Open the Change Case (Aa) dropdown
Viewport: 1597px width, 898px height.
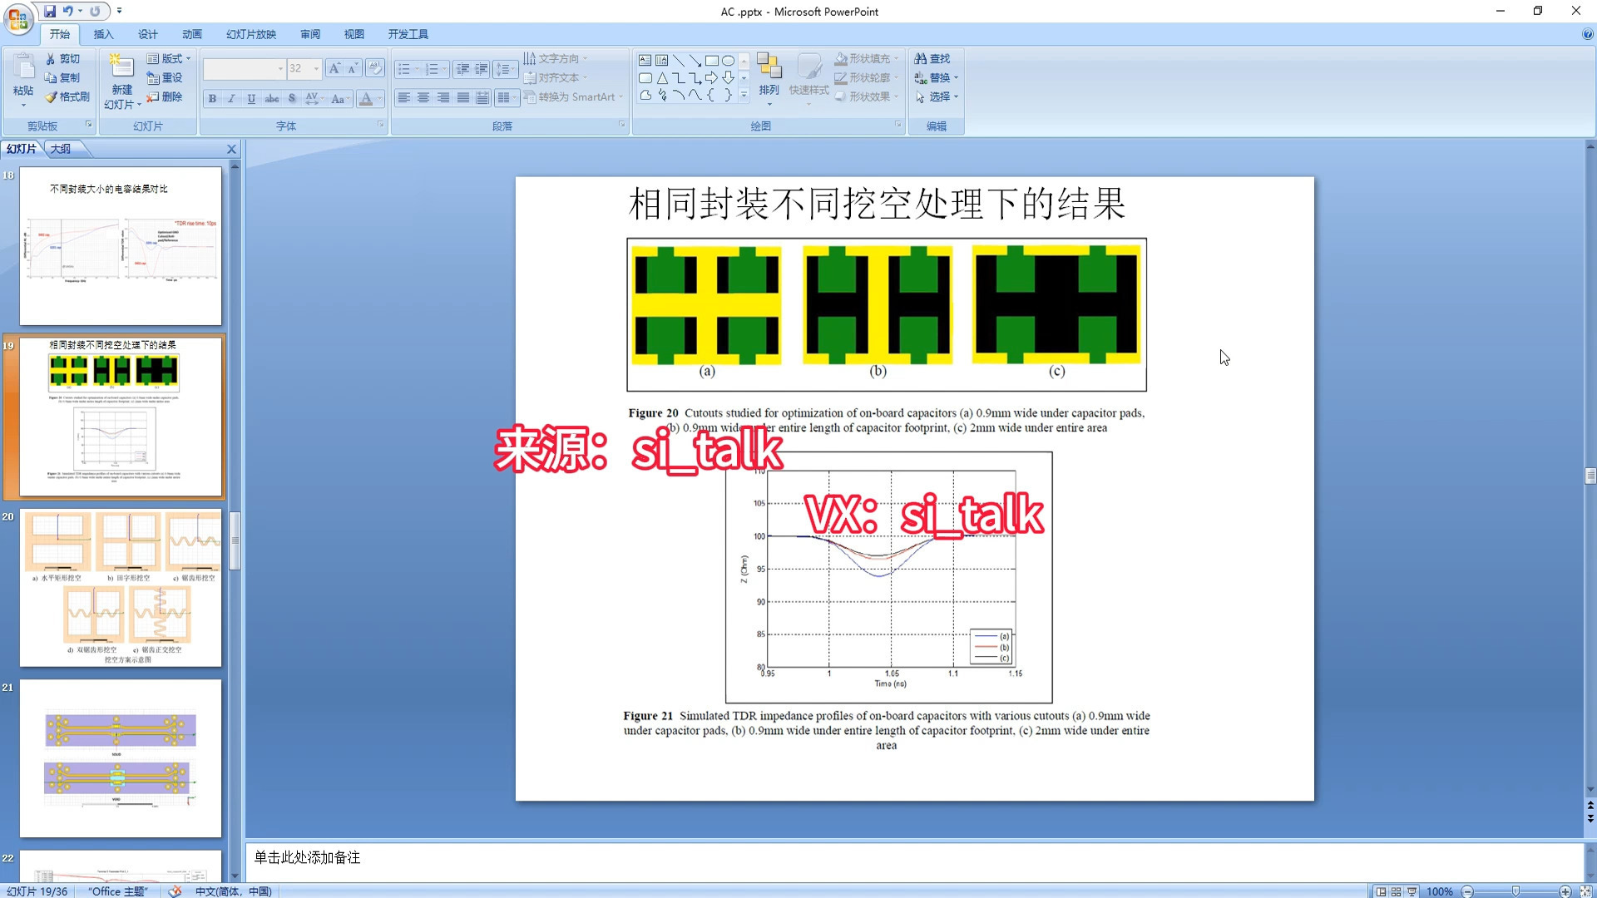coord(339,99)
